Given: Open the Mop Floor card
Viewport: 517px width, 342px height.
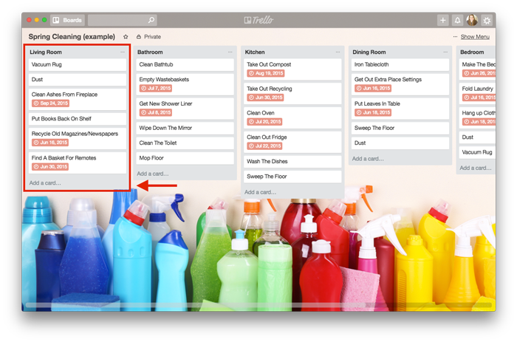Looking at the screenshot, I should [x=185, y=158].
